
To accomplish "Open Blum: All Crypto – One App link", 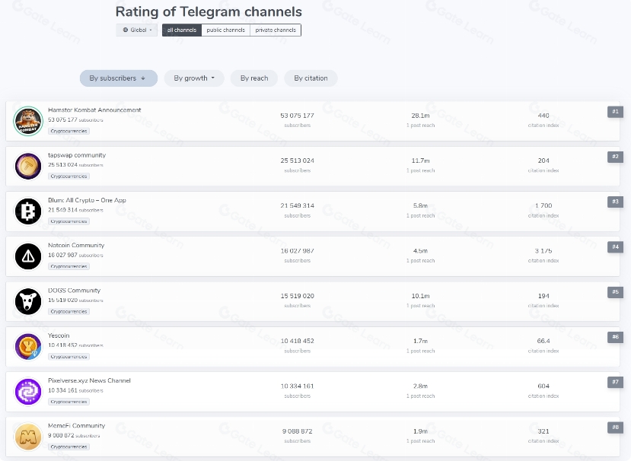I will (x=87, y=200).
